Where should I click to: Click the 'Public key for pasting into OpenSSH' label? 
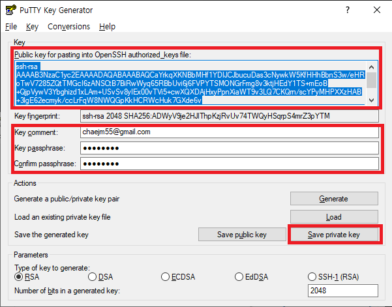pyautogui.click(x=102, y=55)
